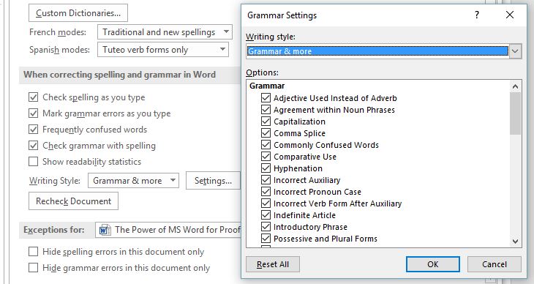Open the Custom Dictionaries dialog
Screen dimensions: 534x284
click(78, 13)
